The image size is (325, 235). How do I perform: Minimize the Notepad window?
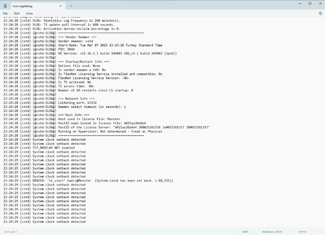pyautogui.click(x=300, y=3)
